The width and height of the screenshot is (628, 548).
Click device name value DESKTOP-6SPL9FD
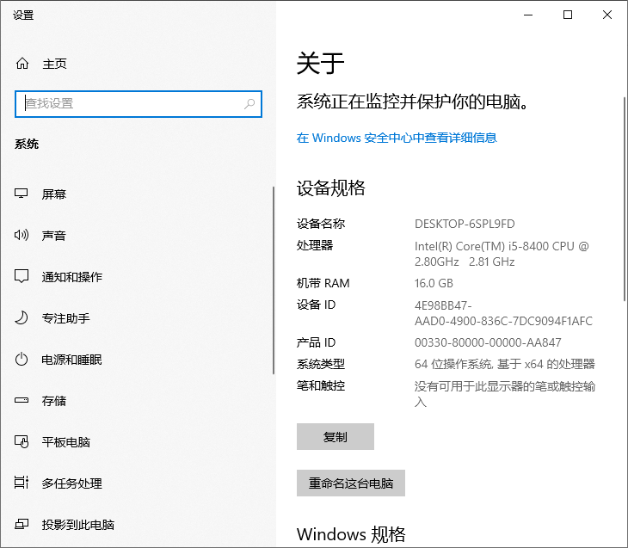[x=465, y=224]
